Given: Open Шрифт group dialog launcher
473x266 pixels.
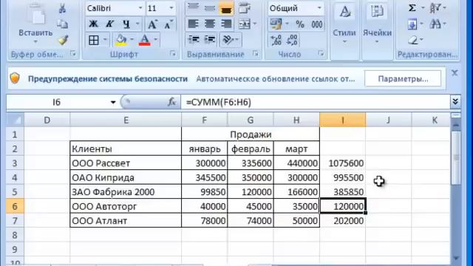Looking at the screenshot, I should [x=172, y=54].
